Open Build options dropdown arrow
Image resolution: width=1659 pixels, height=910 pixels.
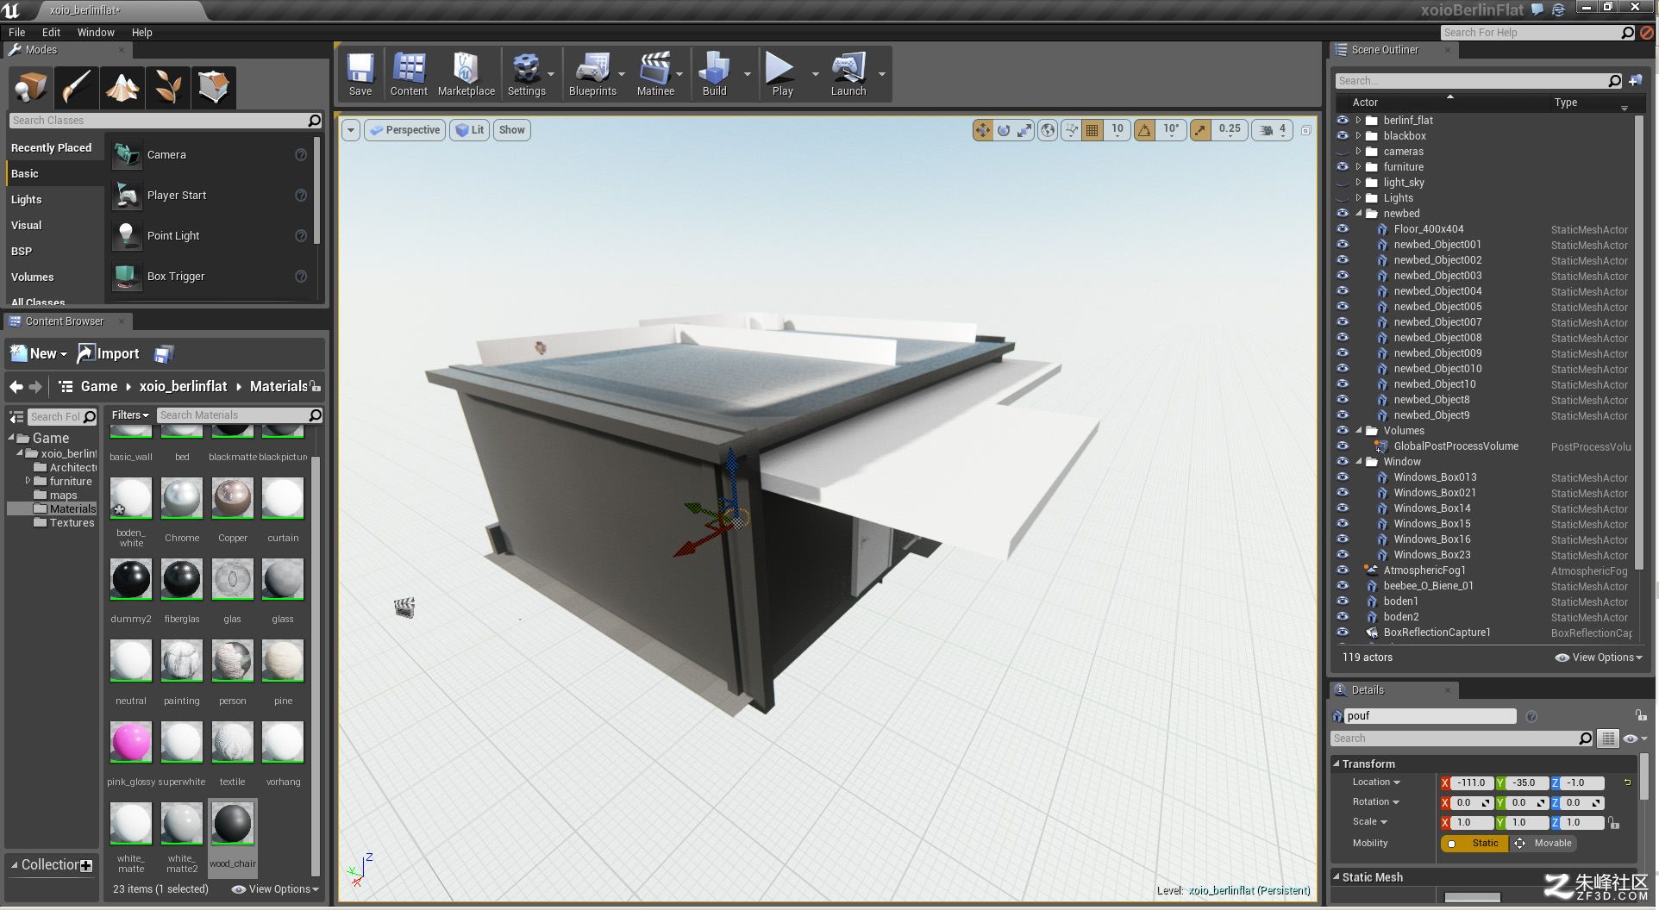[x=747, y=75]
